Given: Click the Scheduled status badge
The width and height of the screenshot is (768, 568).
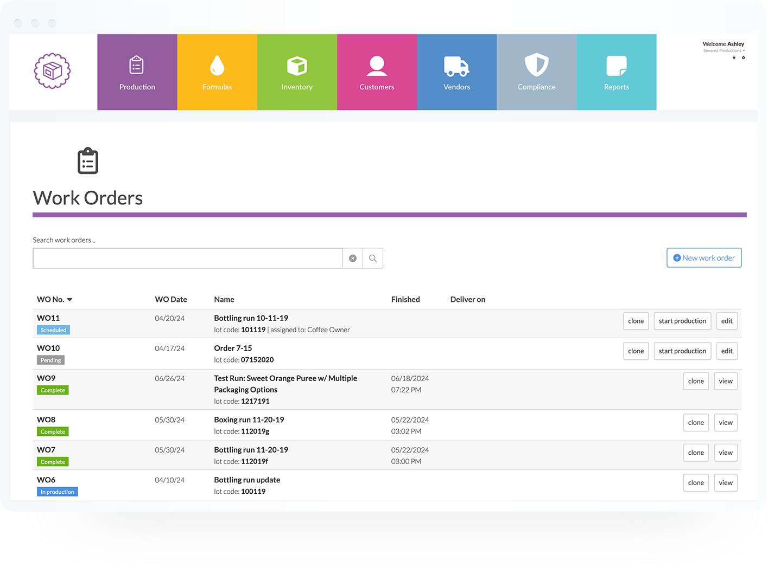Looking at the screenshot, I should point(53,330).
